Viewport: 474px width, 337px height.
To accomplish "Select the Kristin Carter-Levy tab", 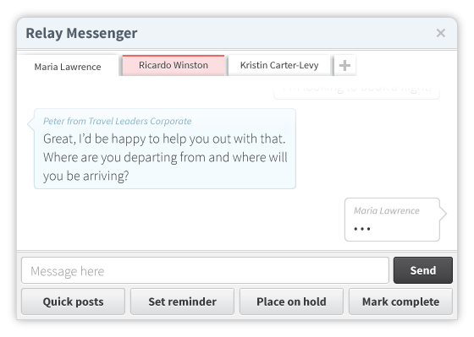I will (279, 65).
